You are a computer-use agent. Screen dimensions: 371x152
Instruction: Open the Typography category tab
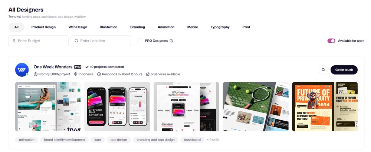coord(220,27)
